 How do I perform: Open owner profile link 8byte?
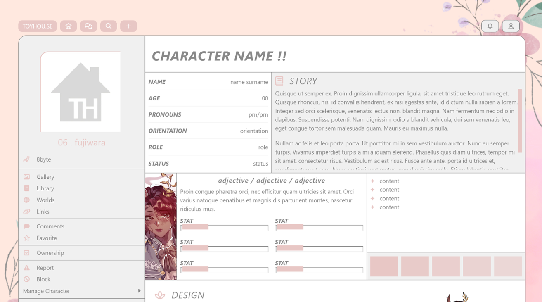click(x=44, y=159)
